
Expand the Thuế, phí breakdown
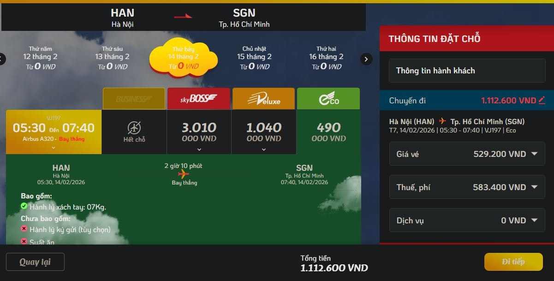click(535, 187)
